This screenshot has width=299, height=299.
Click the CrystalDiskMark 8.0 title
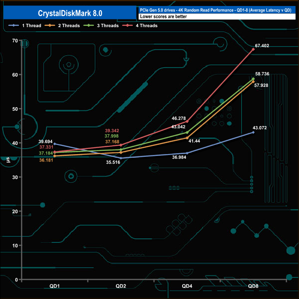(70, 13)
